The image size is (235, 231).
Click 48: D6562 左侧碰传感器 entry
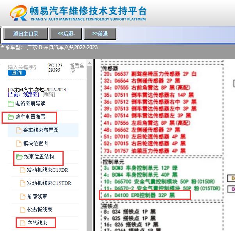(x=142, y=130)
